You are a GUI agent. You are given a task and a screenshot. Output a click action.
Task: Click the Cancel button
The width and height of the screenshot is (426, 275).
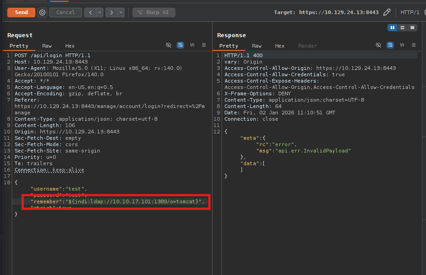[x=65, y=12]
